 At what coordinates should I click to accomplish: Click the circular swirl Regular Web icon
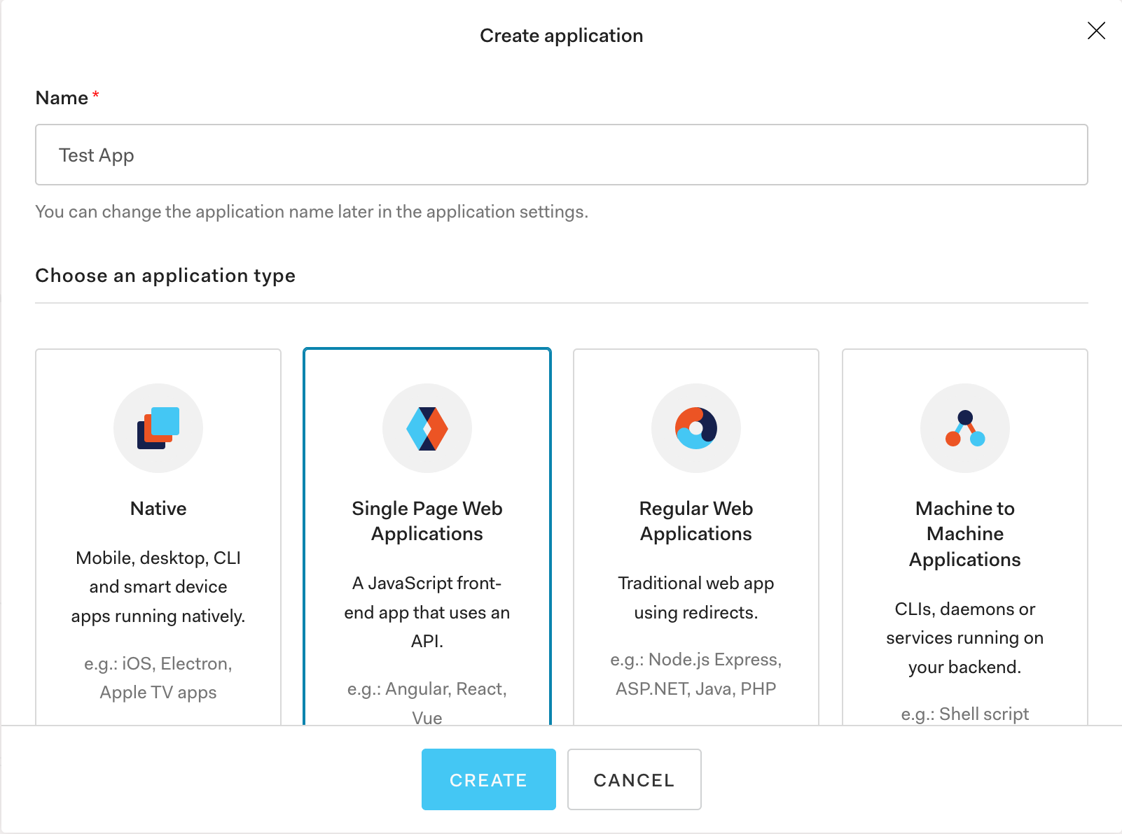point(696,428)
